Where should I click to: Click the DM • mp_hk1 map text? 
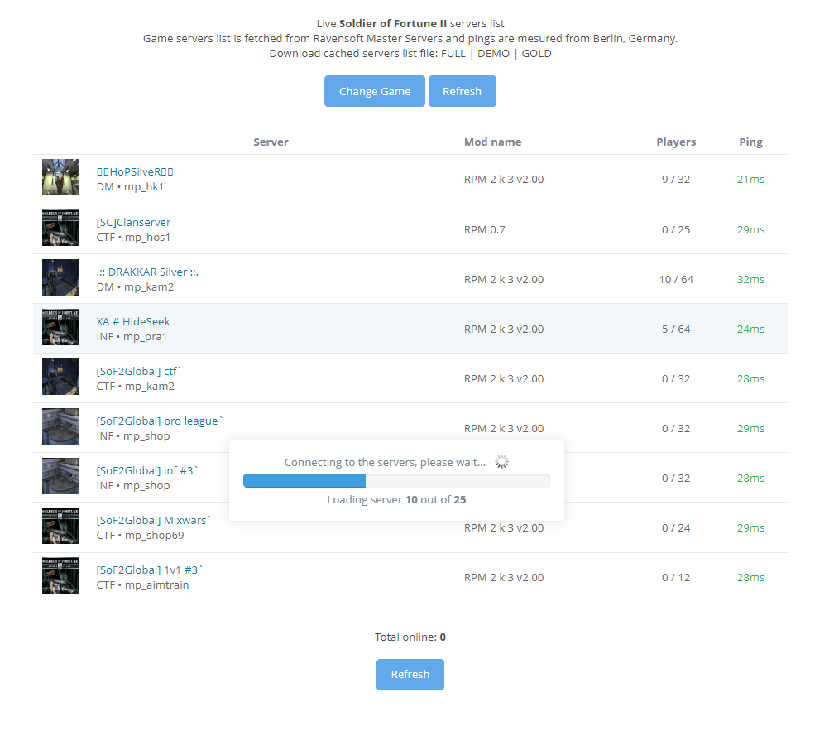click(130, 187)
